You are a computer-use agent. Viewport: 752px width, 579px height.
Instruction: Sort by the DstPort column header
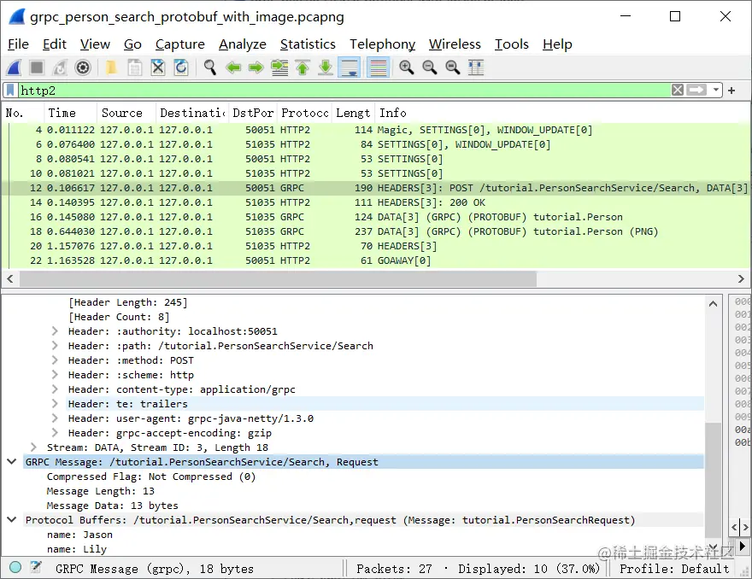click(253, 113)
